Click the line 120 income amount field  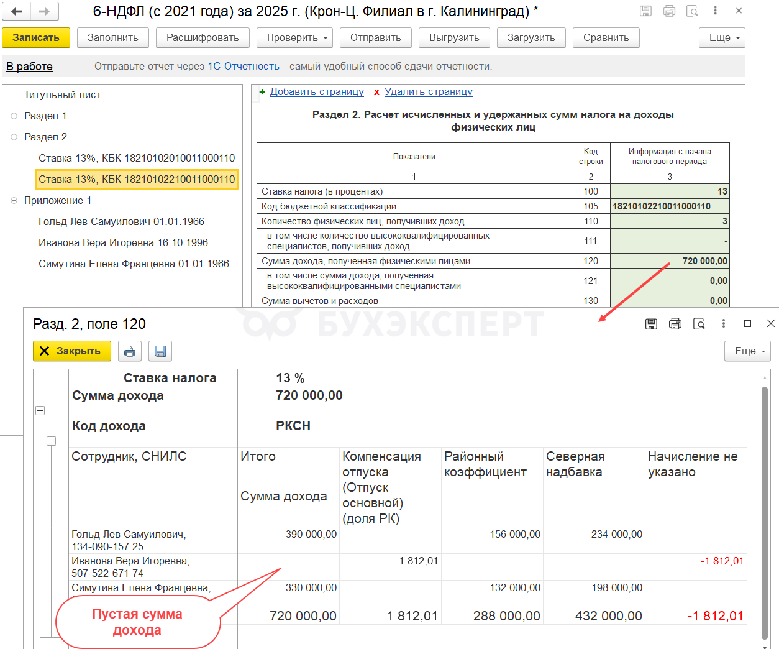[x=669, y=261]
